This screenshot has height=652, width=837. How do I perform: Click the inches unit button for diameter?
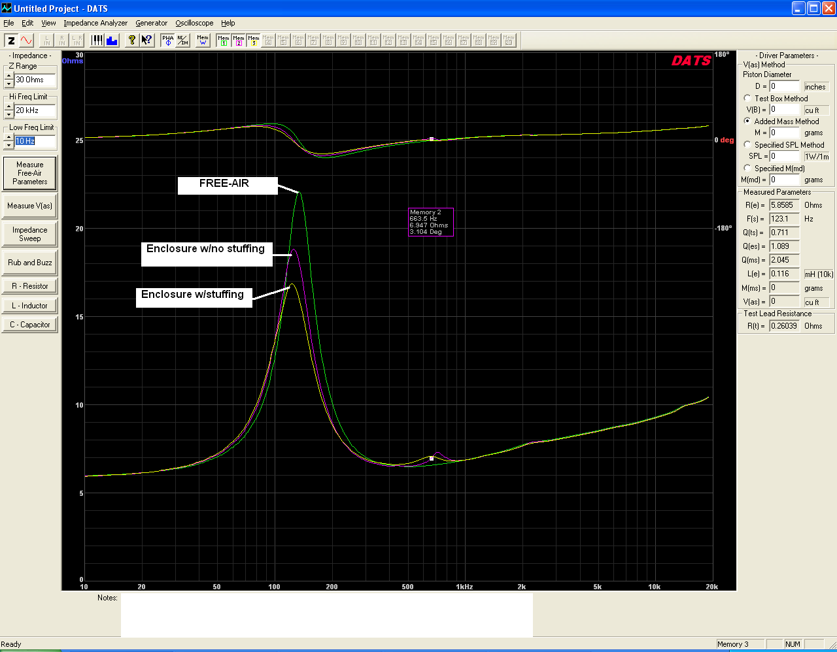(x=815, y=87)
